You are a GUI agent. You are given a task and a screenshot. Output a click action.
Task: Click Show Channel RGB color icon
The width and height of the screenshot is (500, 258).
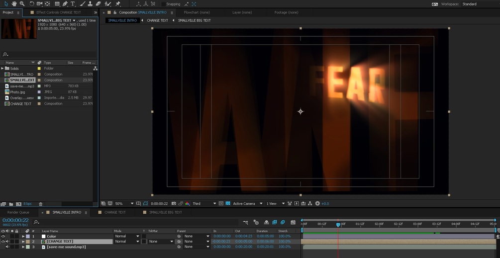(188, 203)
